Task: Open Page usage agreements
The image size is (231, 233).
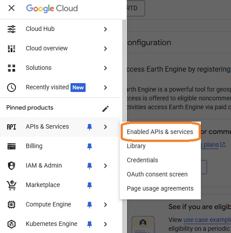Action: tap(160, 188)
